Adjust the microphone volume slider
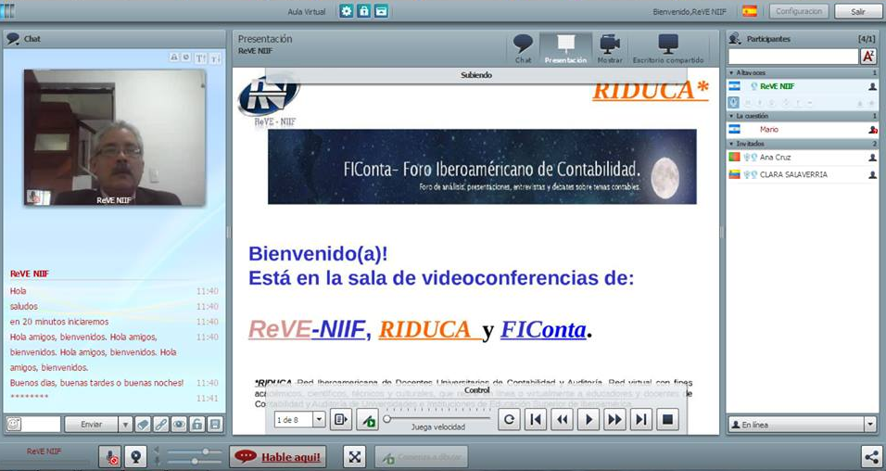Screen dimensions: 886x471 pos(195,462)
